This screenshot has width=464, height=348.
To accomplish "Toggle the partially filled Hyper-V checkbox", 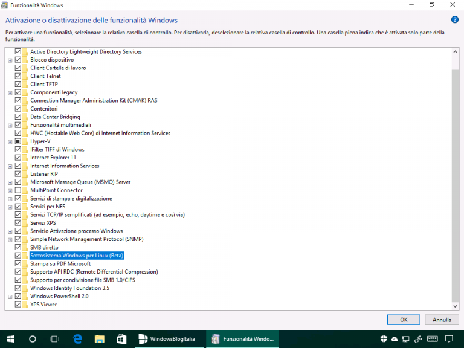I will (18, 141).
